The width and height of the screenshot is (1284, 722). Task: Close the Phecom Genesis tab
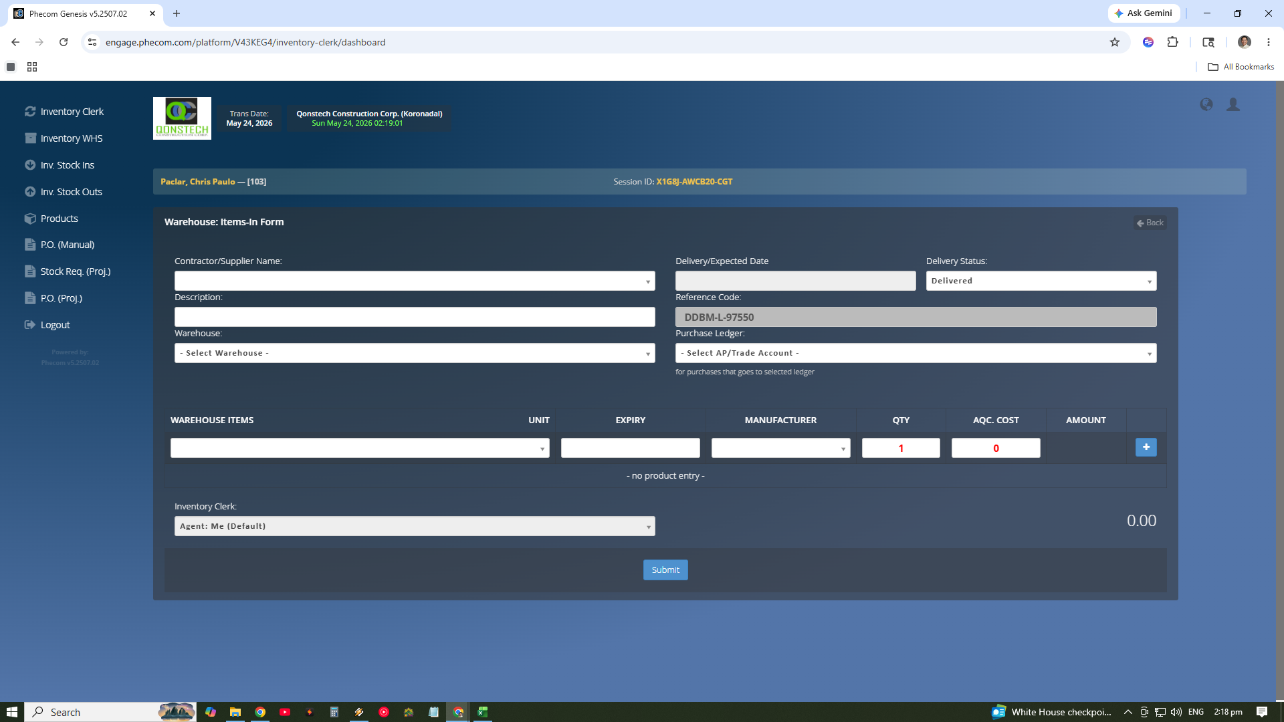(x=152, y=13)
